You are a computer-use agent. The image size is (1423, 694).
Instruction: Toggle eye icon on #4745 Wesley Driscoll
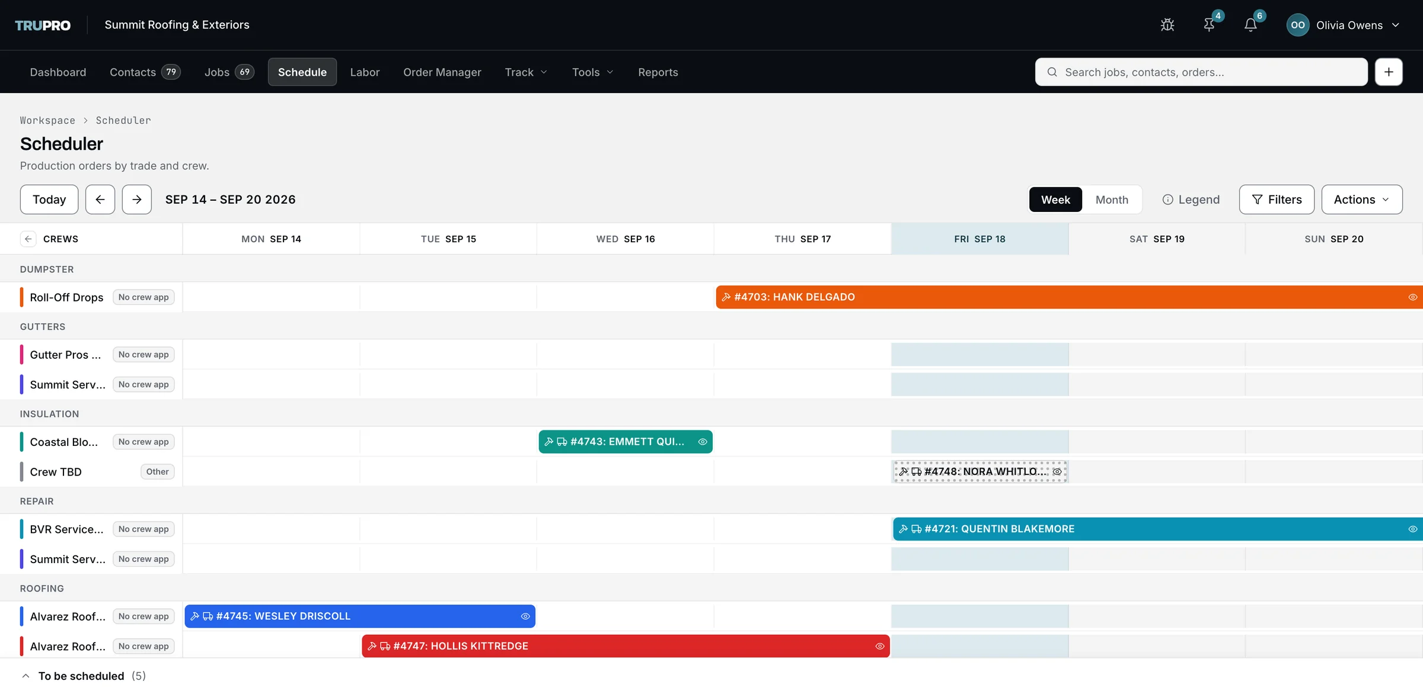coord(525,616)
